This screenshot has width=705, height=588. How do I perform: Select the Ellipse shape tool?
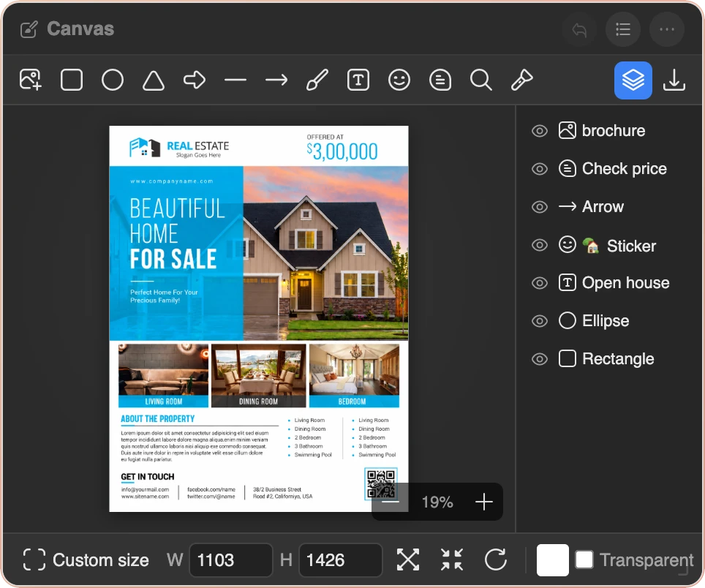[x=113, y=80]
